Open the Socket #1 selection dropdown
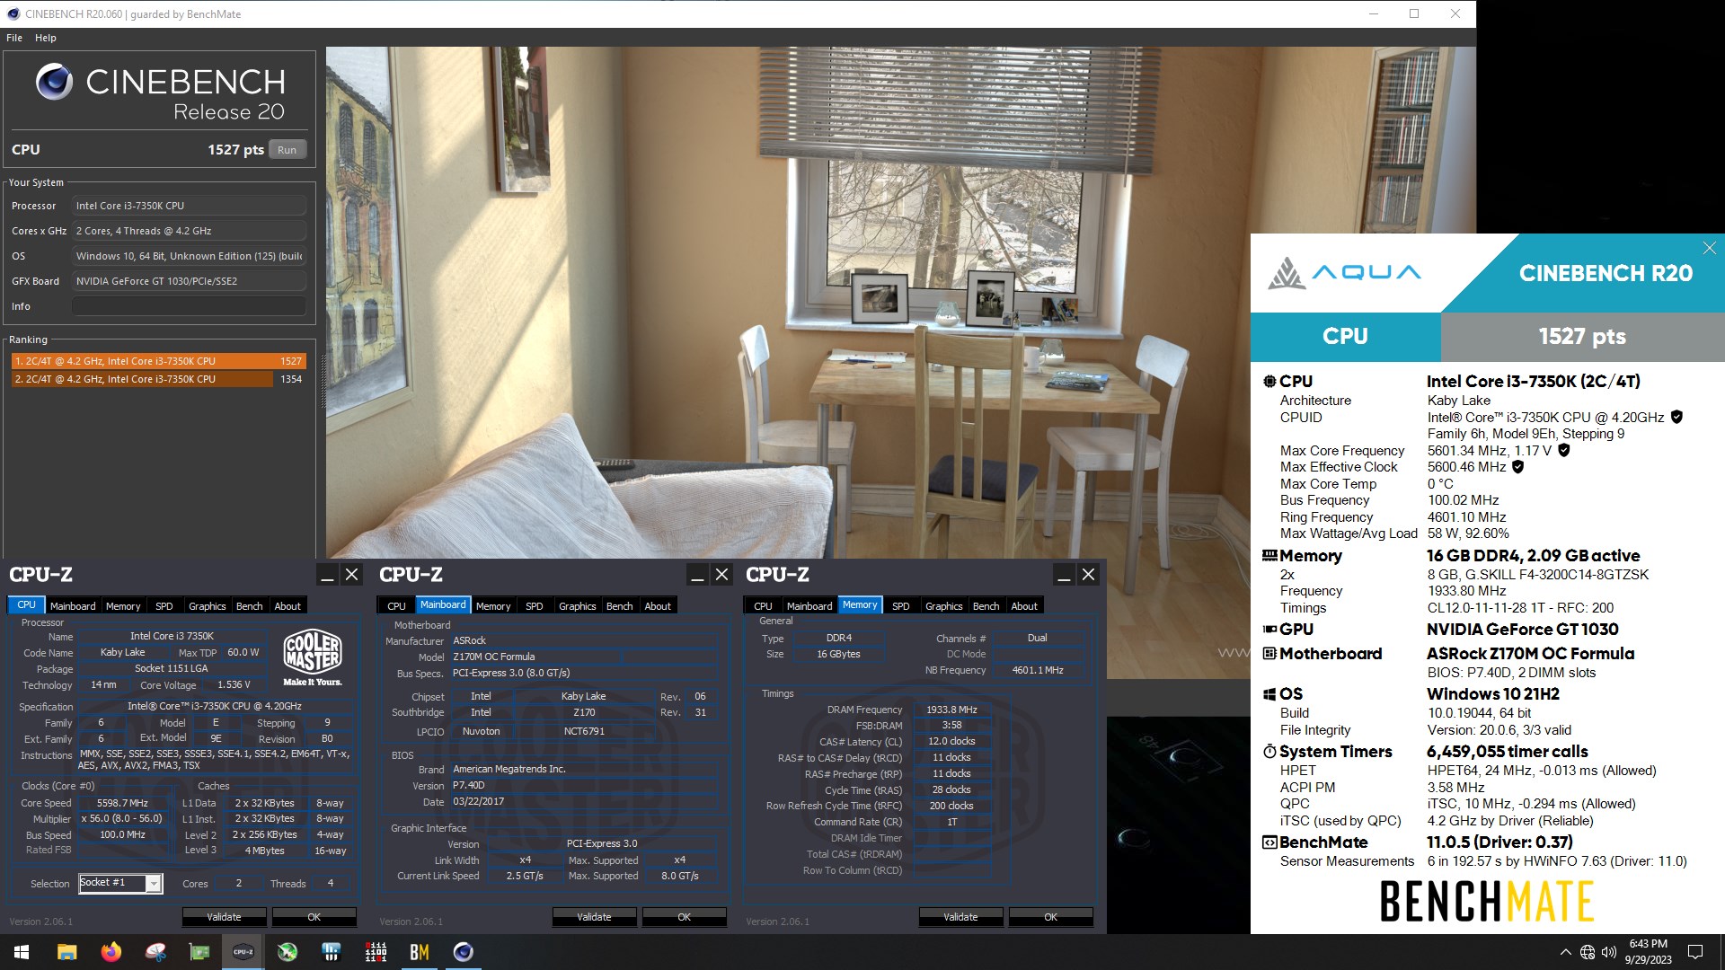 pos(120,883)
